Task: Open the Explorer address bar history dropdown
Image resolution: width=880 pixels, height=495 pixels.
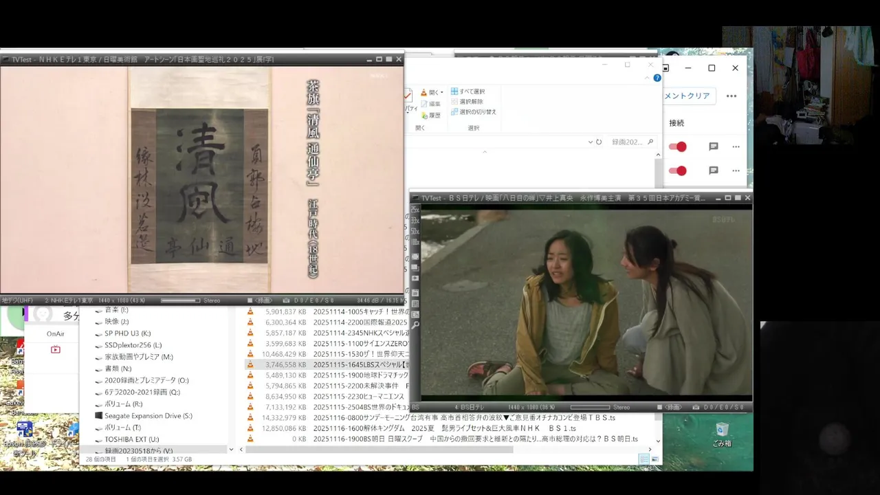Action: [x=591, y=142]
